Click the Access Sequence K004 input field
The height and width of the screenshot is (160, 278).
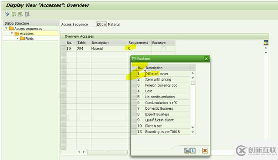(x=101, y=24)
